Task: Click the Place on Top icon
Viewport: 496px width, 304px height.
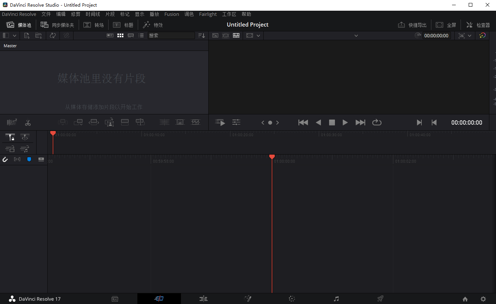Action: pyautogui.click(x=125, y=122)
